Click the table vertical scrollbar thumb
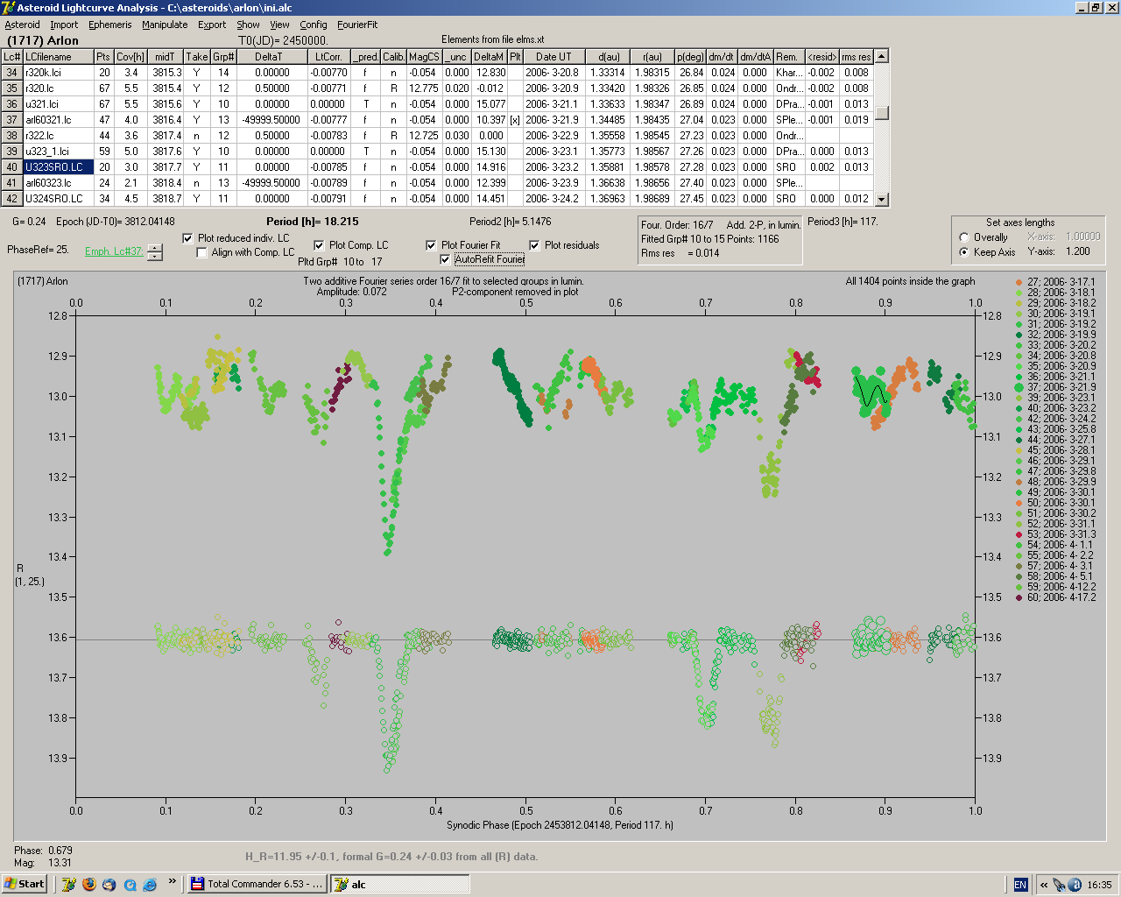This screenshot has width=1121, height=897. coord(882,112)
